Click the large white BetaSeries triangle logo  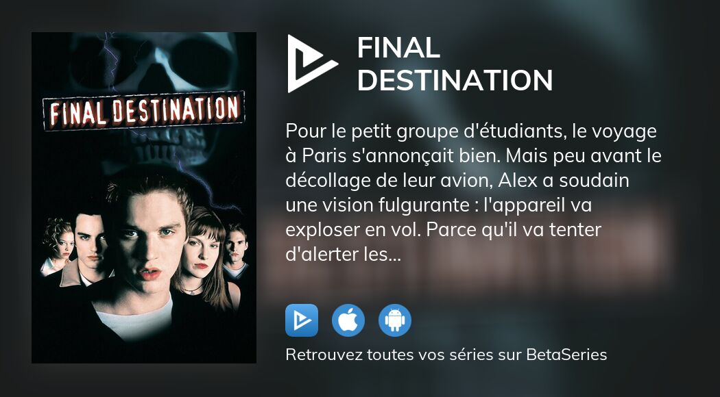pyautogui.click(x=312, y=64)
